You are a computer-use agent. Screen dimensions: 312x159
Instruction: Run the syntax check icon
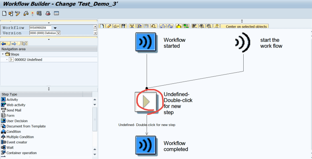pos(26,13)
